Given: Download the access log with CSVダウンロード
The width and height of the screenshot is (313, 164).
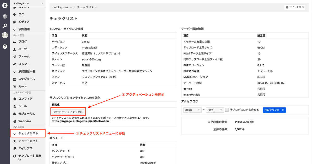Looking at the screenshot, I should (274, 110).
